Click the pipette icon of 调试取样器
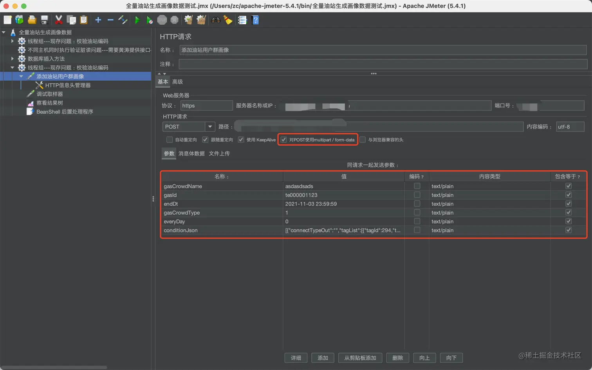 coord(31,94)
